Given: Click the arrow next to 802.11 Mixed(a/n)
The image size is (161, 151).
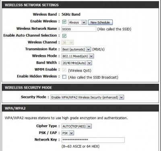Looking at the screenshot, I should point(91,56).
